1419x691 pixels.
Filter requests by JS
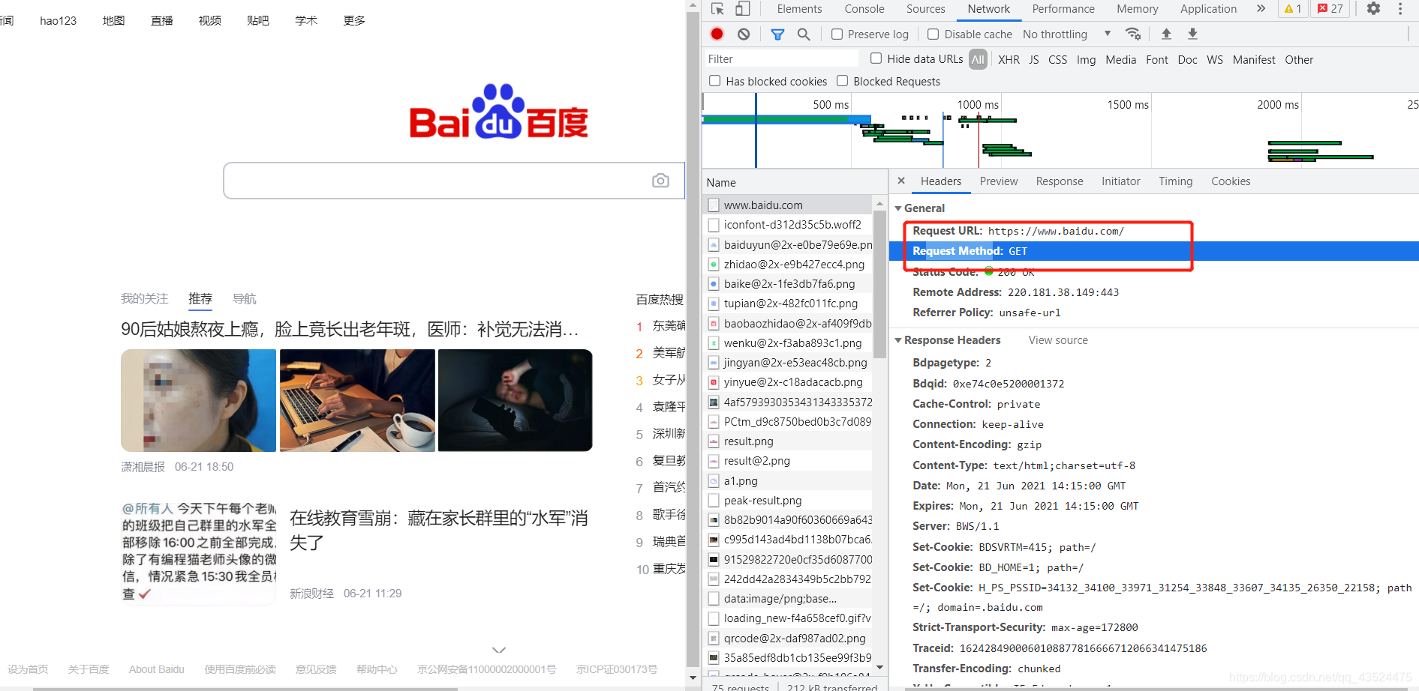click(1034, 59)
